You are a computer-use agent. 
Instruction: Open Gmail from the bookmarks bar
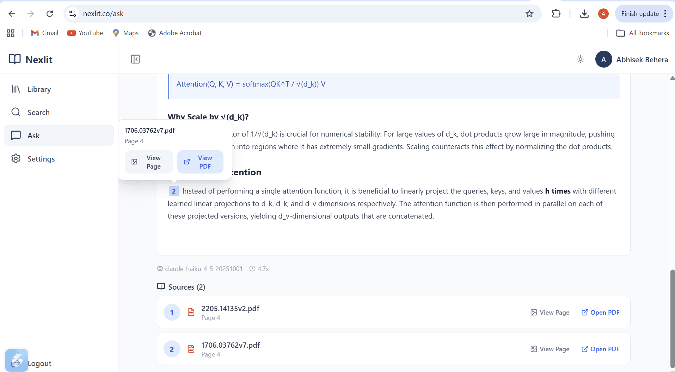[44, 33]
